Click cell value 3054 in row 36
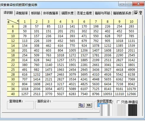The height and width of the screenshot is (121, 145). coord(49,89)
